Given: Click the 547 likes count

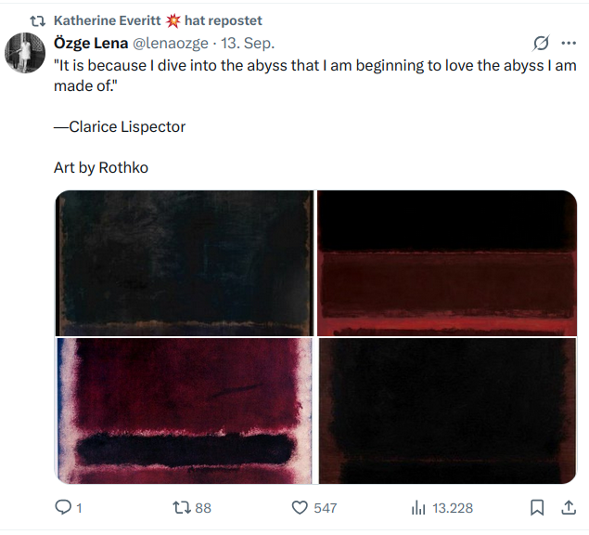Looking at the screenshot, I should click(325, 508).
